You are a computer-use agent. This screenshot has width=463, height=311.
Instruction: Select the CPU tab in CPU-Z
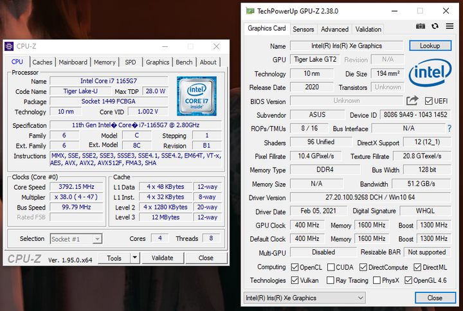[x=17, y=62]
